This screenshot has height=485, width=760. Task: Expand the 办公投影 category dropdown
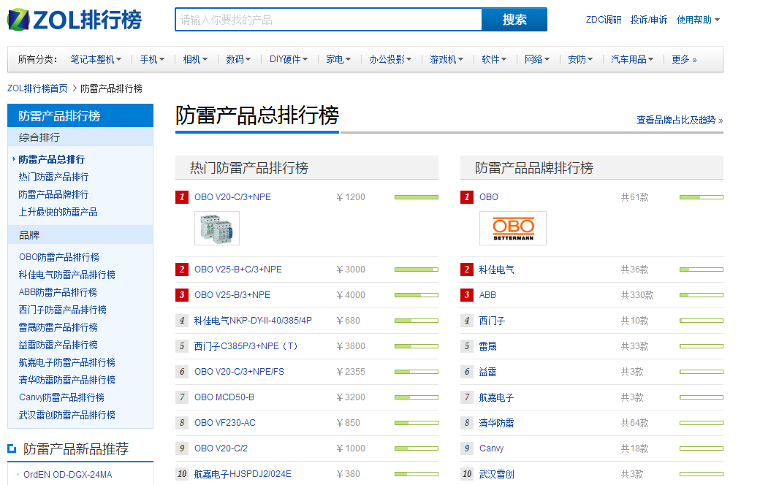click(391, 60)
